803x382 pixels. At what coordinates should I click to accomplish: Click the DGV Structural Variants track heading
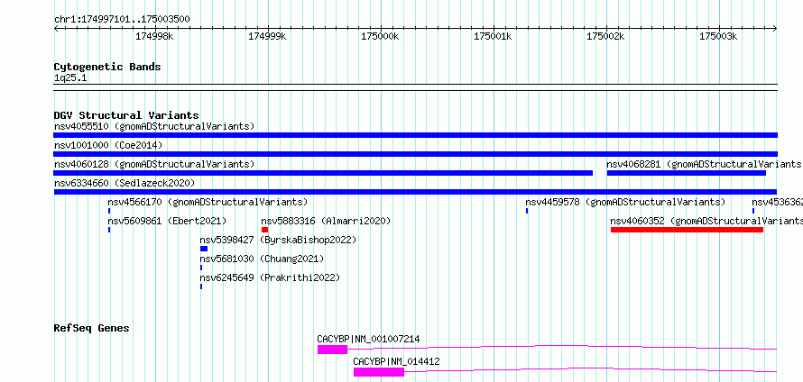tap(126, 115)
